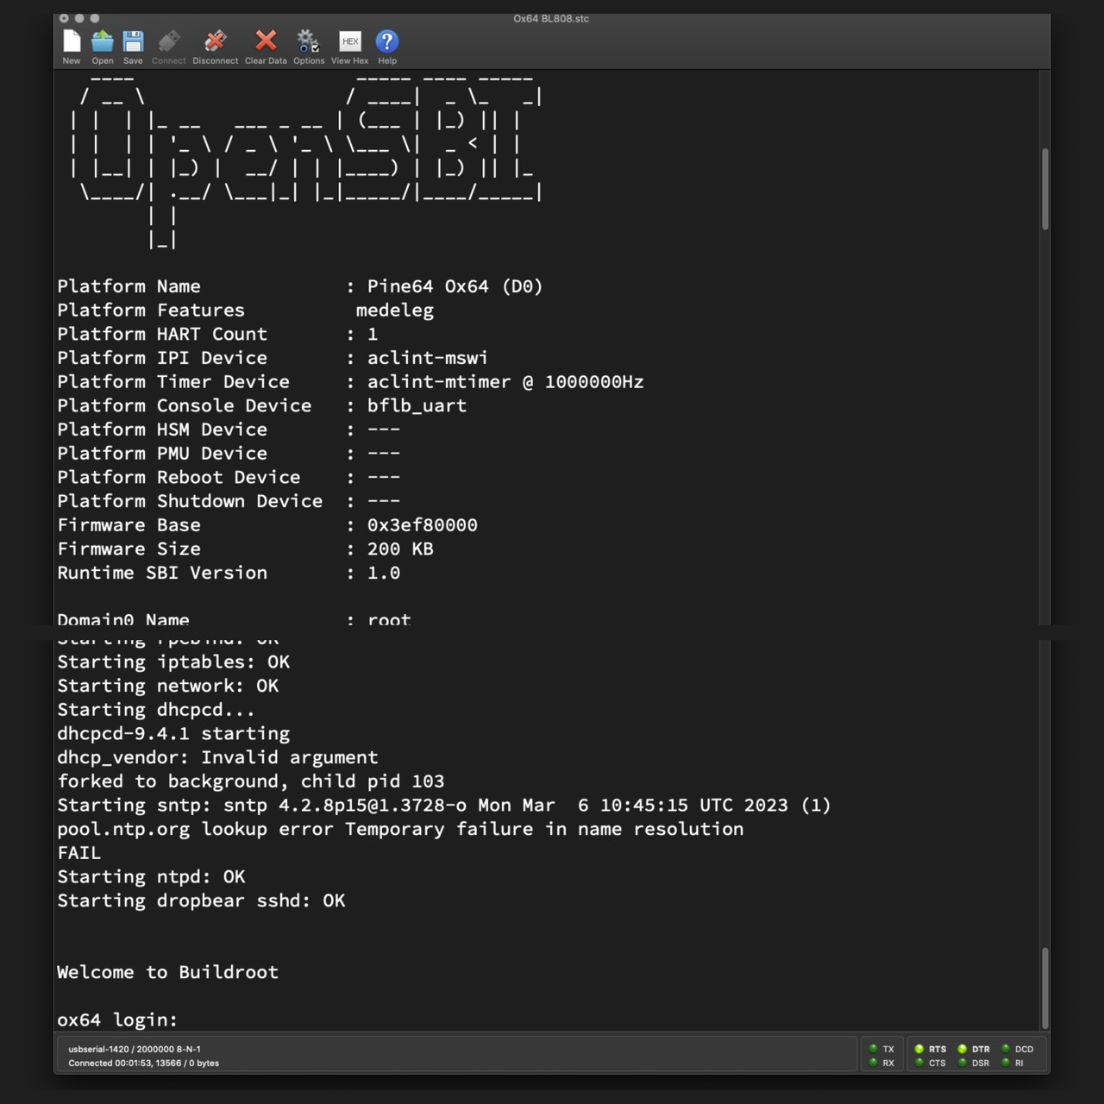The width and height of the screenshot is (1104, 1104).
Task: Click the DCD status LED
Action: [1006, 1049]
